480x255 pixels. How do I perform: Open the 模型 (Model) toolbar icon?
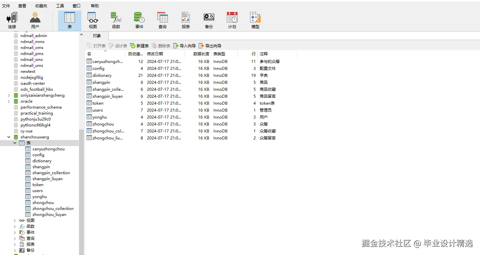pos(255,21)
